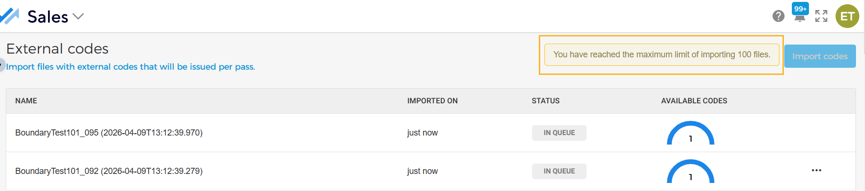Viewport: 865px width, 191px height.
Task: Click the Import codes button
Action: (x=819, y=56)
